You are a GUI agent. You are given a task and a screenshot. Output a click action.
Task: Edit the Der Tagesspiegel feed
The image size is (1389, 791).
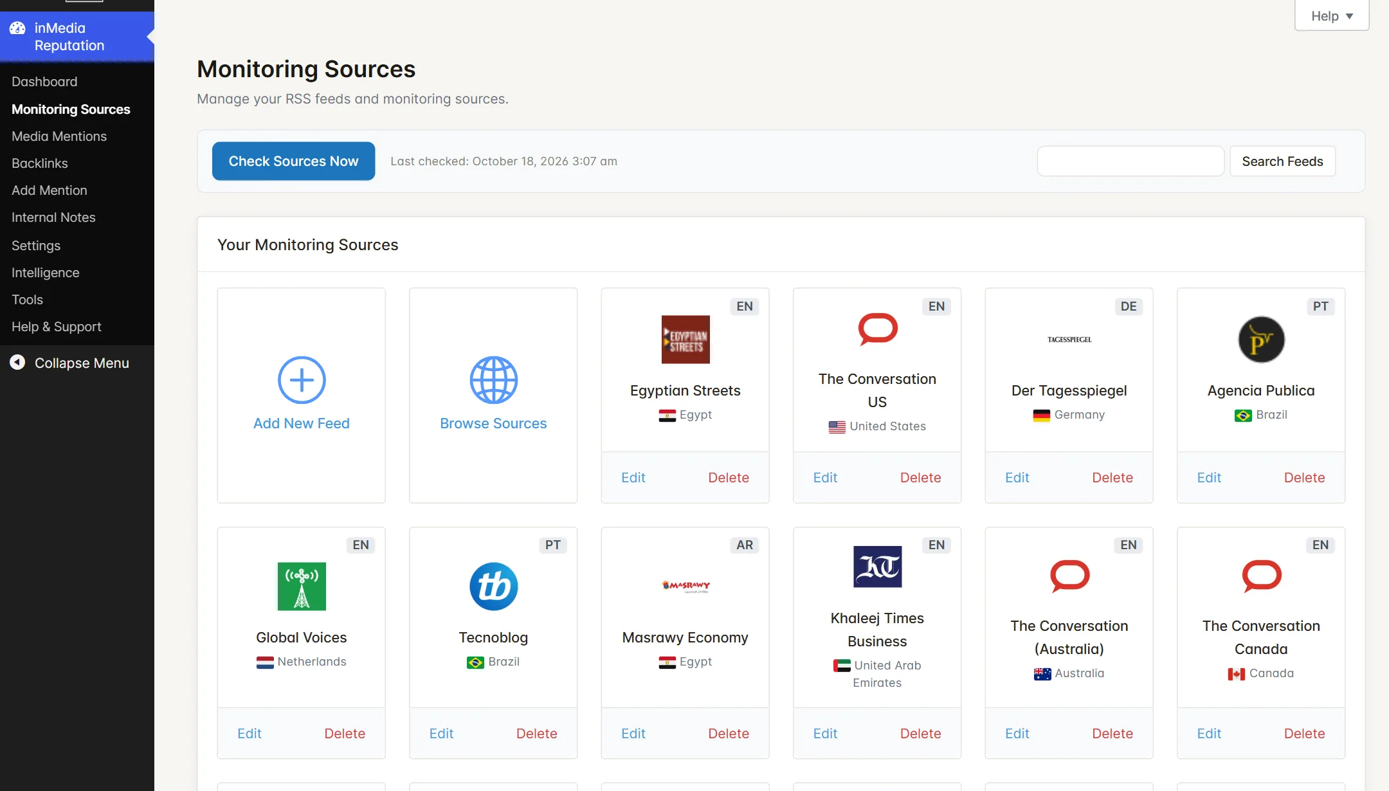(1017, 478)
